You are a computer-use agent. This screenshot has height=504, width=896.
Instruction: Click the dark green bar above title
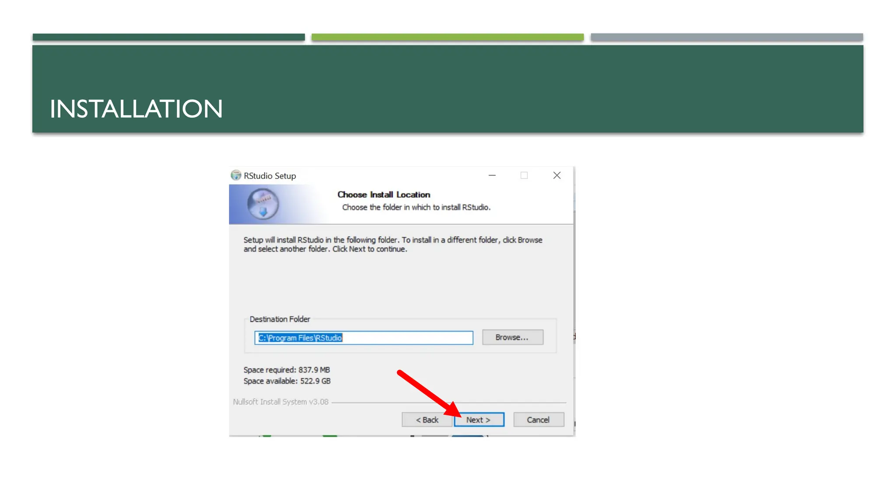(168, 37)
